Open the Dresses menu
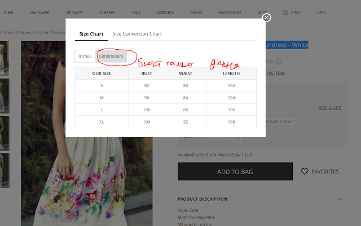Screen dimensions: 361x226 point(107,12)
